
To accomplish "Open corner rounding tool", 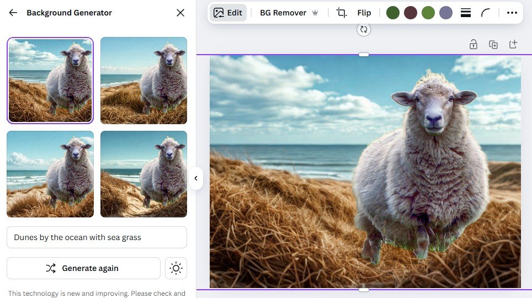I will pyautogui.click(x=486, y=13).
